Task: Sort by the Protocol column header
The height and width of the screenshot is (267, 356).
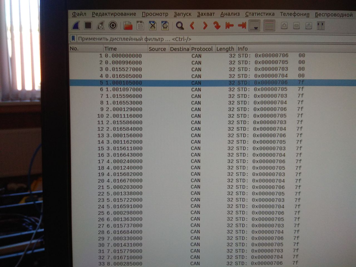Action: [202, 49]
